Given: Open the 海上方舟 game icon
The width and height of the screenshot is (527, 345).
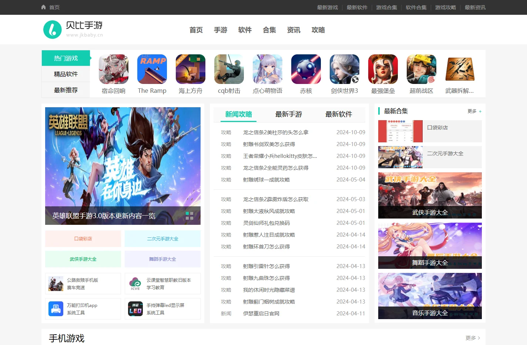Looking at the screenshot, I should pyautogui.click(x=191, y=69).
